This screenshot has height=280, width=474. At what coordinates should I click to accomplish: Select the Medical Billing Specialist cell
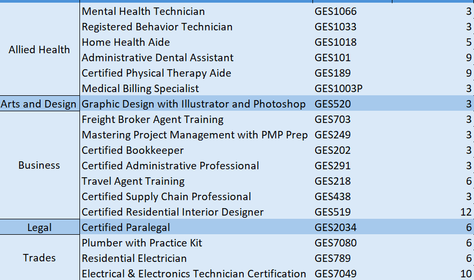tap(196, 88)
